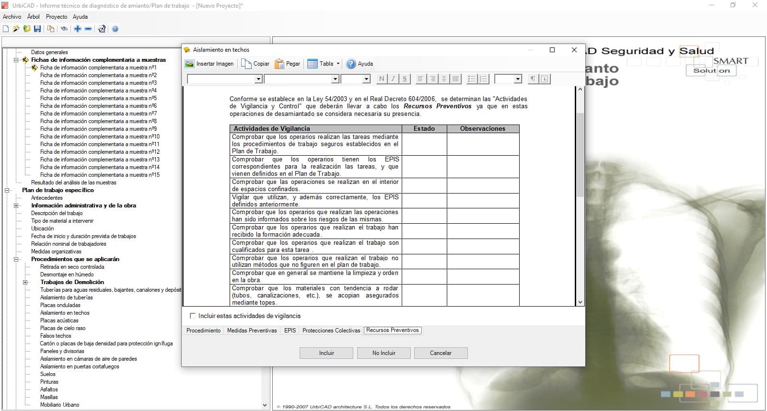Click Copiar in the editor toolbar
Image resolution: width=767 pixels, height=411 pixels.
click(x=256, y=64)
